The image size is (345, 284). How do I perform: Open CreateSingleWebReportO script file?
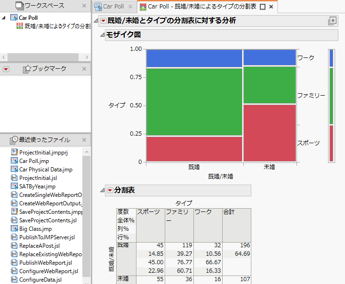click(47, 195)
